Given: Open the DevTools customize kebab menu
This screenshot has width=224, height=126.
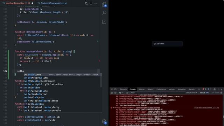Looking at the screenshot, I should [x=218, y=89].
